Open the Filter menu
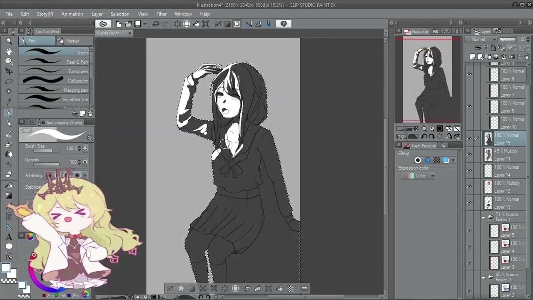533x300 pixels. (x=161, y=14)
